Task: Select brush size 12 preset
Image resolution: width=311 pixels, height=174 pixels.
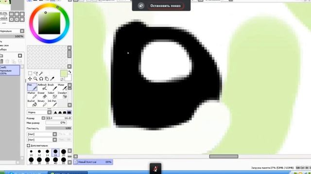Action: (39, 153)
